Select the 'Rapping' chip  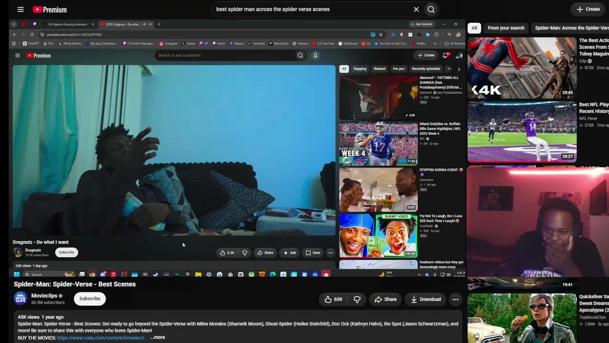coord(360,69)
